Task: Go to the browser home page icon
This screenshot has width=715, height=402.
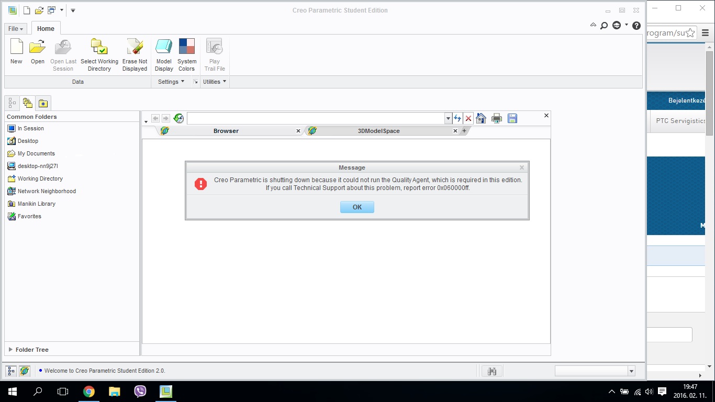Action: pos(481,118)
